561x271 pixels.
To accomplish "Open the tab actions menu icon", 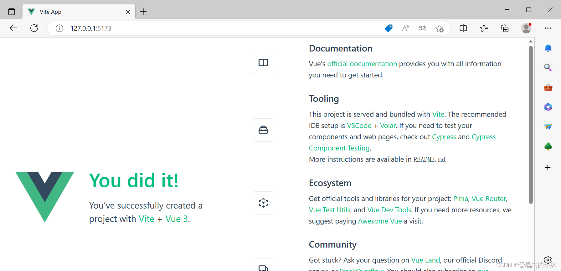I will [x=12, y=12].
